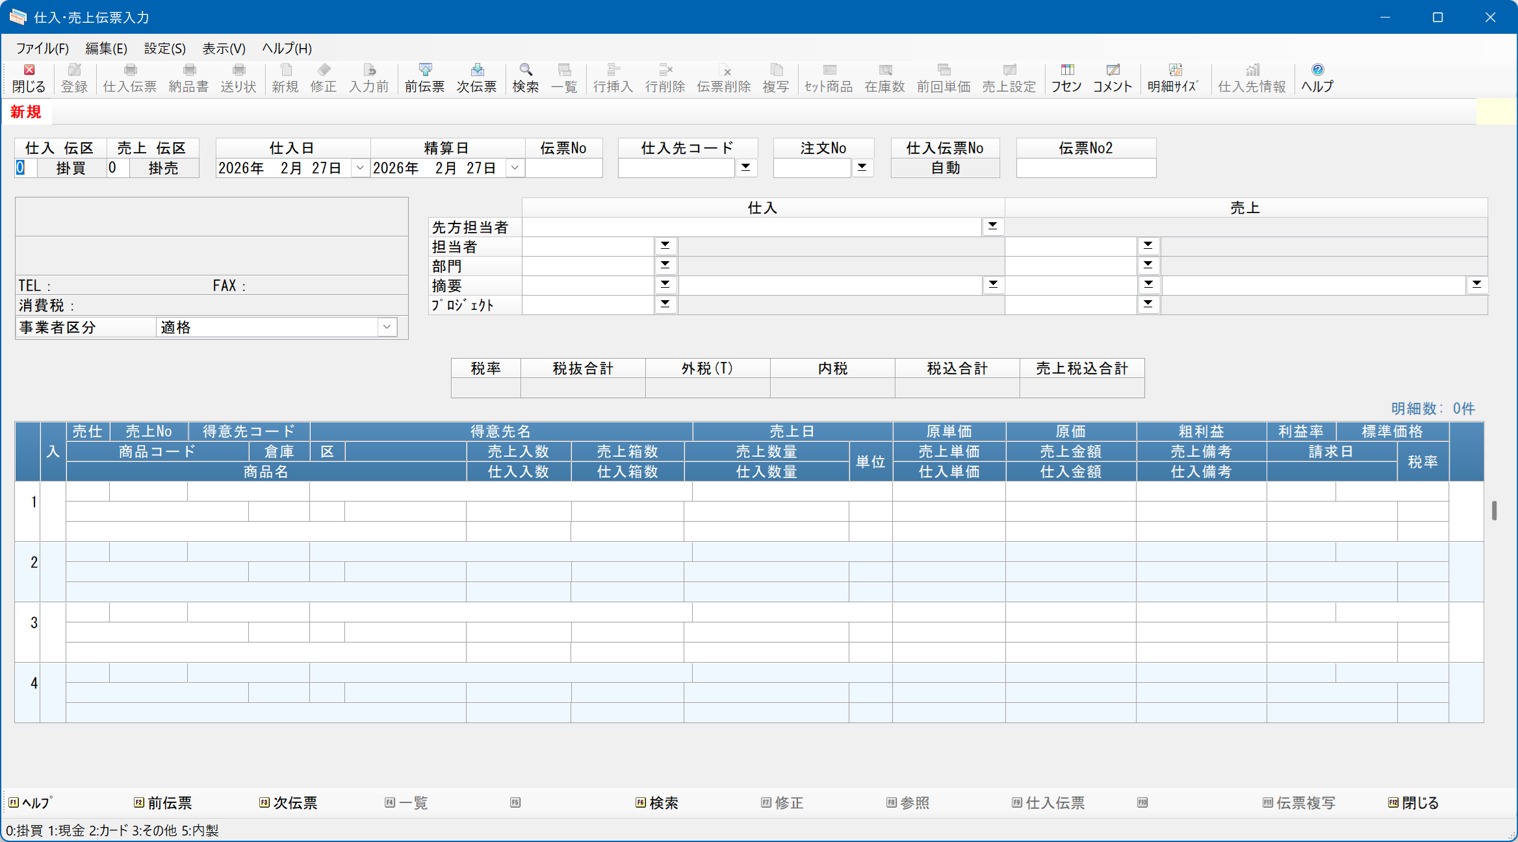Click the F12 閉じる function key button
The width and height of the screenshot is (1518, 842).
click(x=1413, y=803)
